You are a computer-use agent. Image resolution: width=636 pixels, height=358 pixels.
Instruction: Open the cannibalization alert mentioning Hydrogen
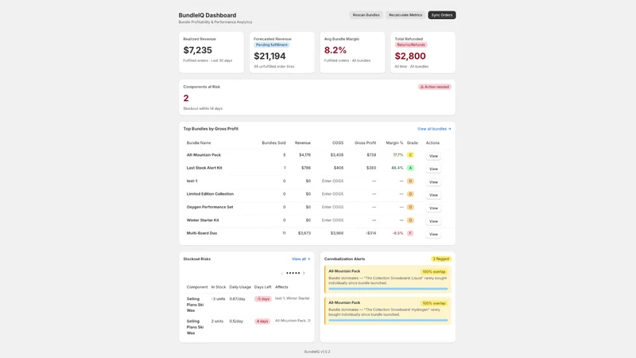388,311
